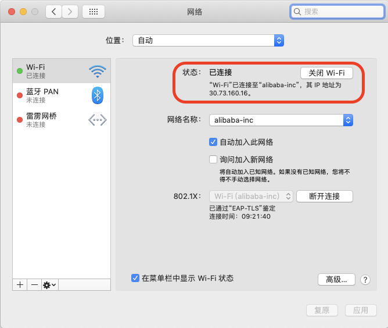Click IP address text 30.73.160.16

[x=230, y=94]
